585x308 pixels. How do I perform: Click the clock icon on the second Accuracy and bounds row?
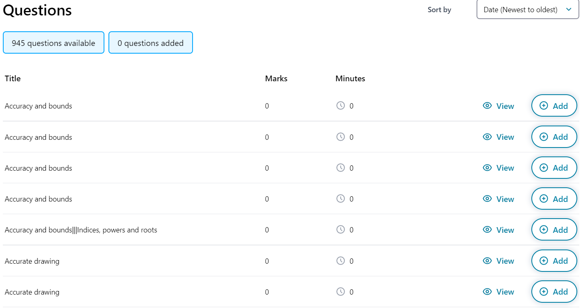(x=340, y=137)
